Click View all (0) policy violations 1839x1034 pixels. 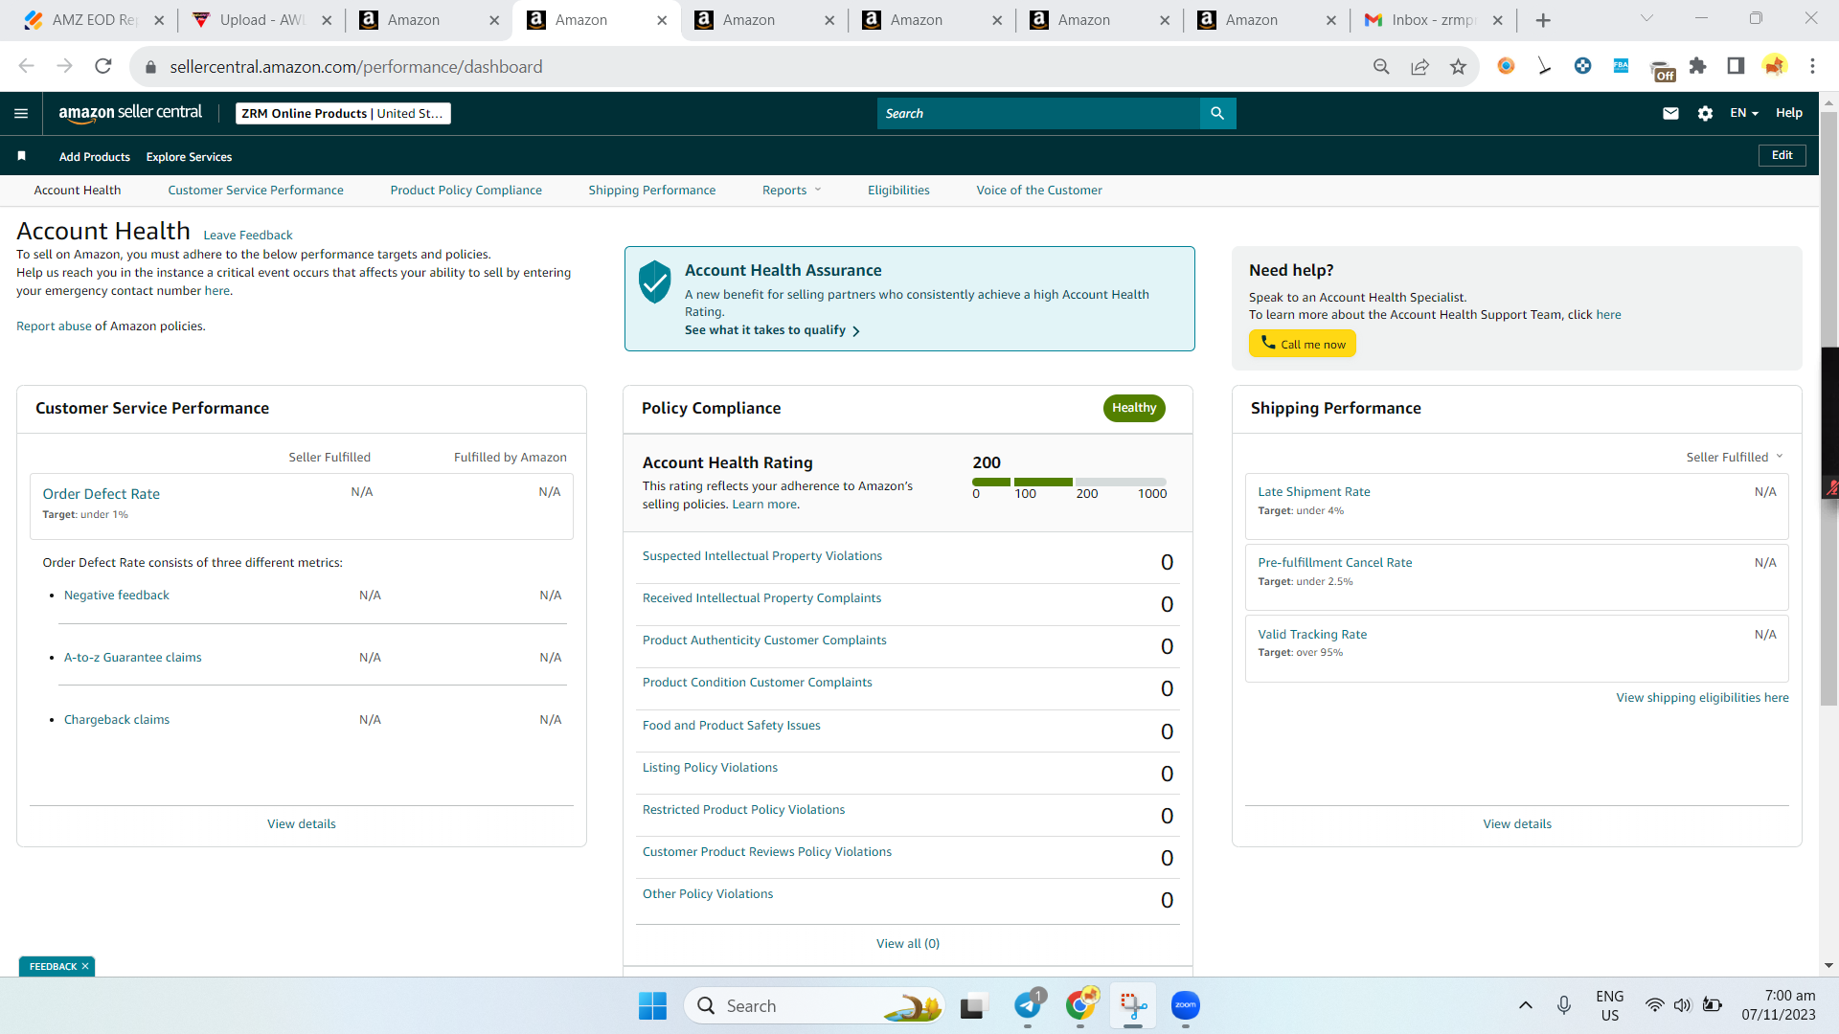[908, 943]
